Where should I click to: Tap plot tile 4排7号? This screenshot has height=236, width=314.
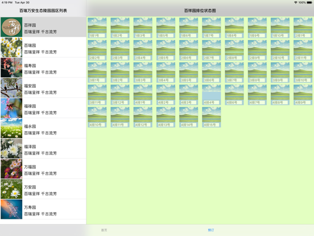click(x=257, y=95)
